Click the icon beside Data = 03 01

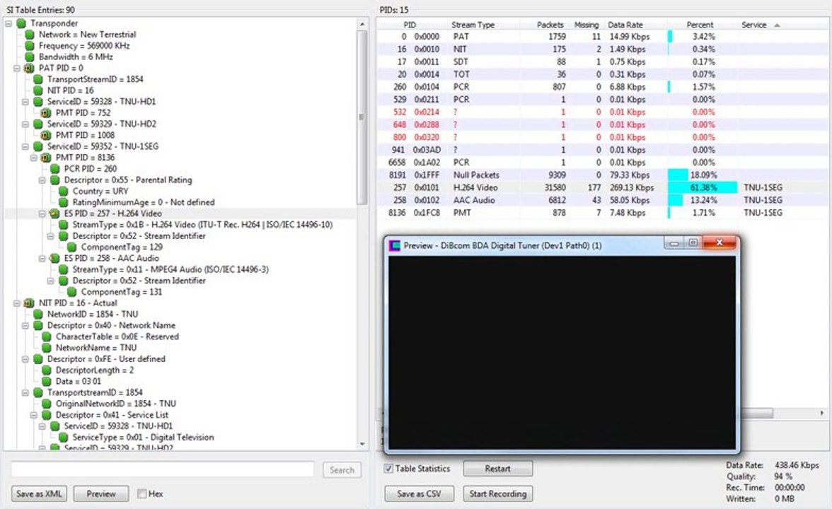point(46,381)
